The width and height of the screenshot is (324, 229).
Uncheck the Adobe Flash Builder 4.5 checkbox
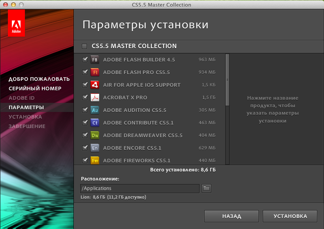pos(85,60)
